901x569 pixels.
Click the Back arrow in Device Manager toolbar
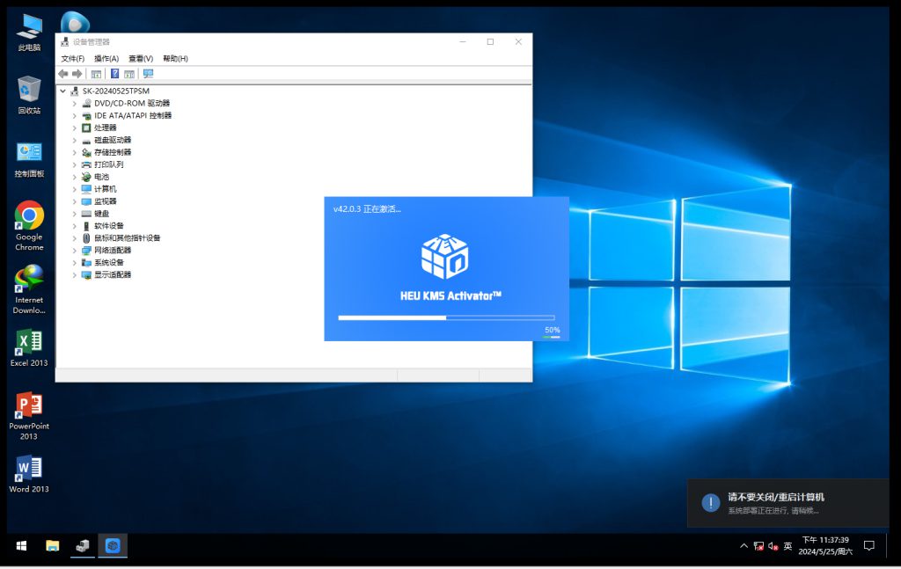click(x=63, y=74)
